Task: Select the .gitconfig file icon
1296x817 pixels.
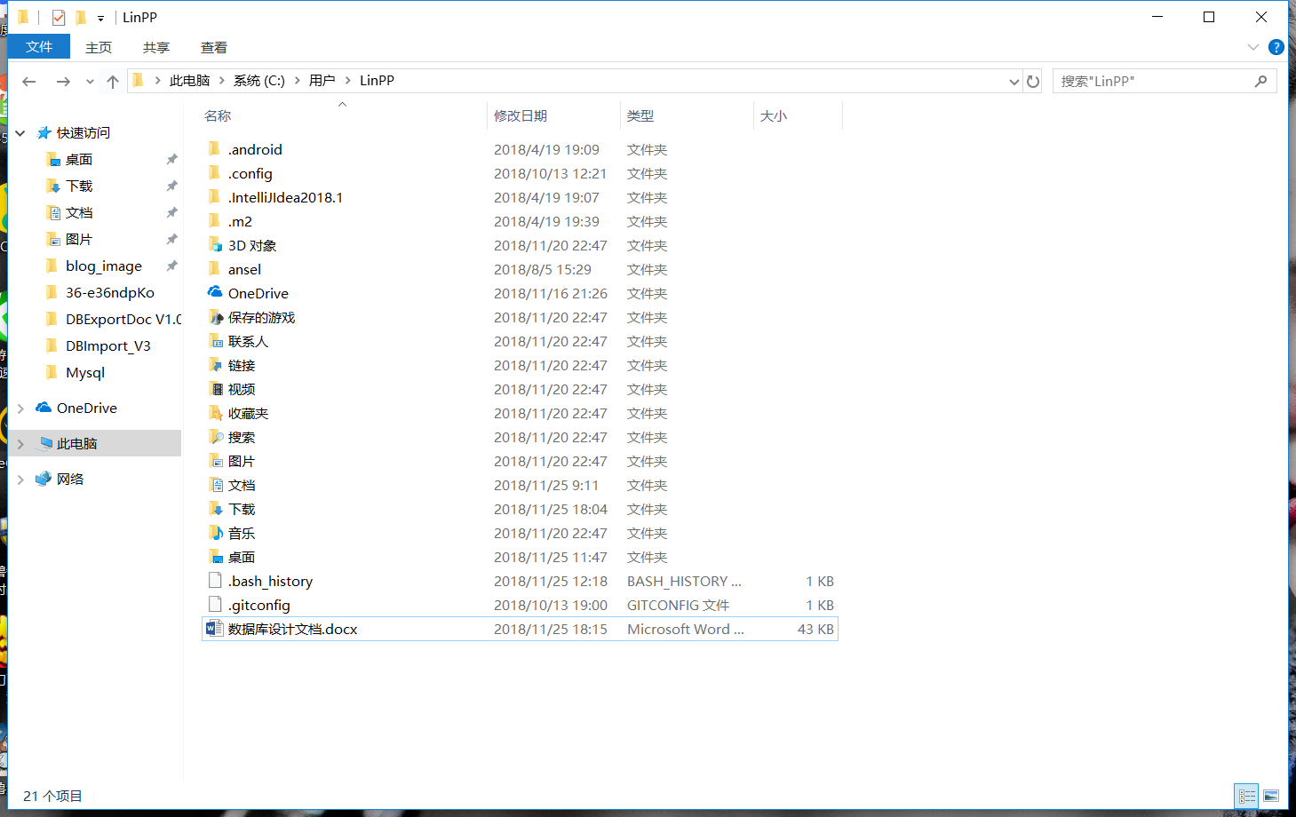Action: click(215, 604)
